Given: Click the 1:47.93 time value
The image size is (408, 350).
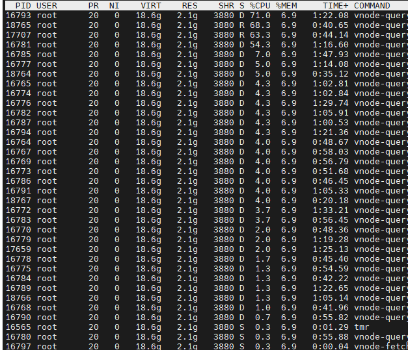Looking at the screenshot, I should click(x=330, y=54).
